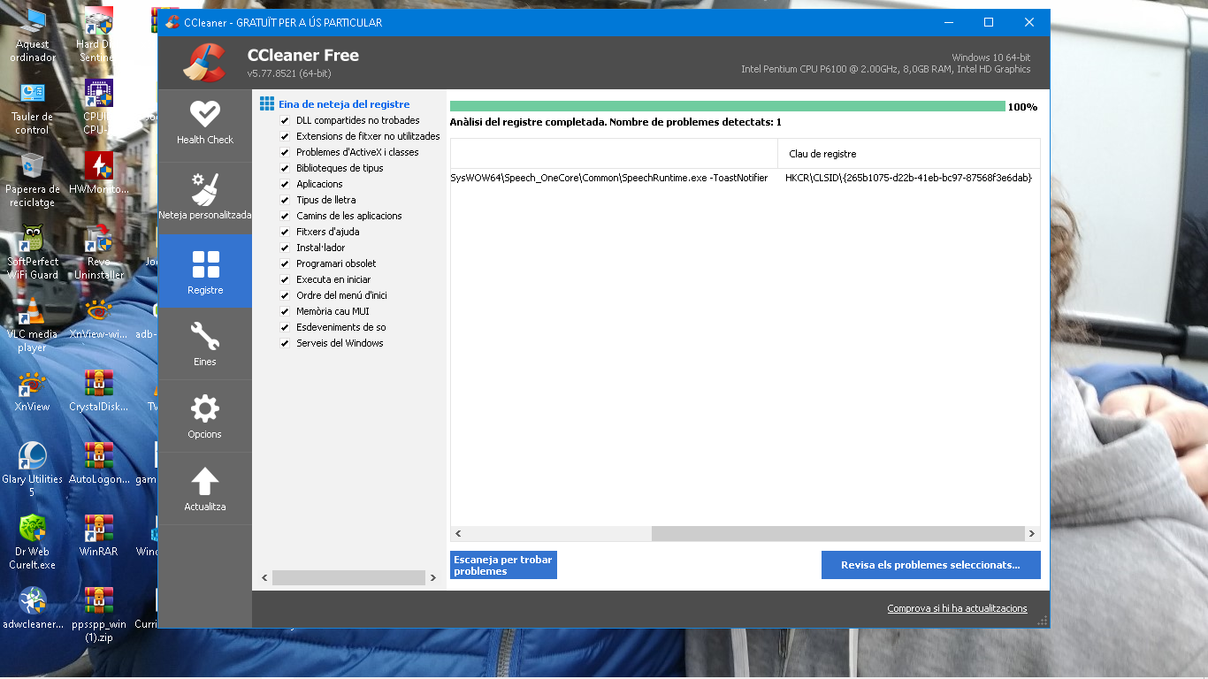The image size is (1208, 679).
Task: Toggle the Aplicacions checkbox
Action: pos(285,184)
